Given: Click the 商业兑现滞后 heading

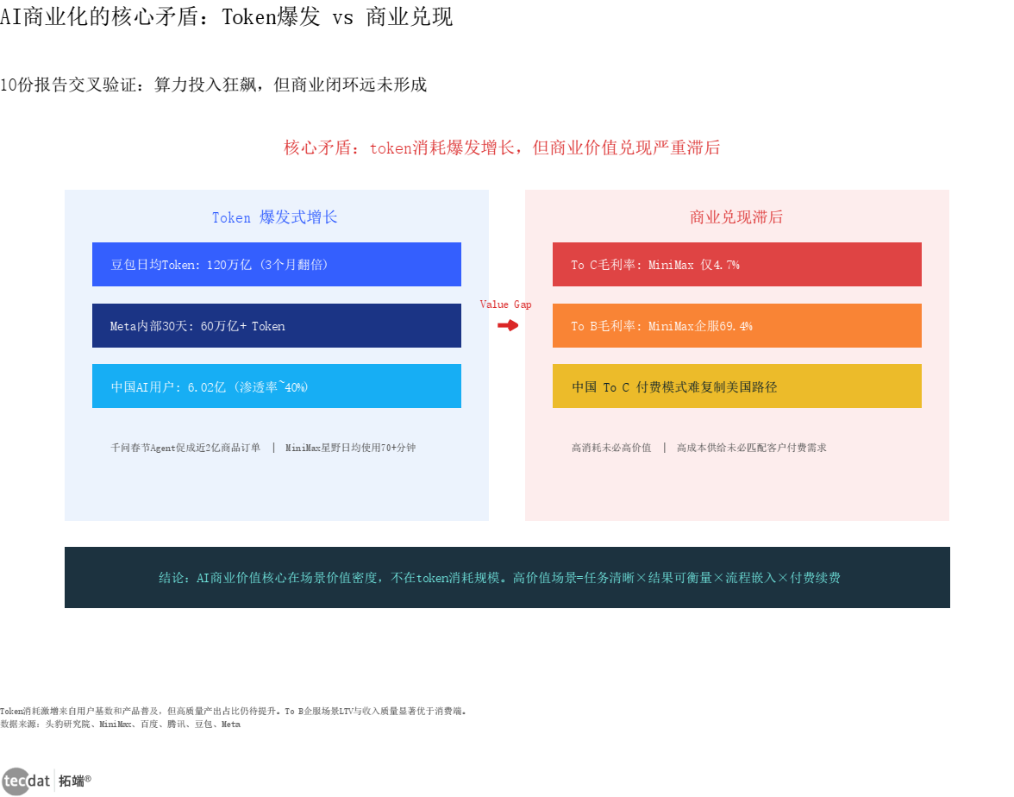Looking at the screenshot, I should tap(736, 217).
